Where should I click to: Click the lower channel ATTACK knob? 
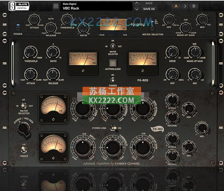tap(172, 139)
